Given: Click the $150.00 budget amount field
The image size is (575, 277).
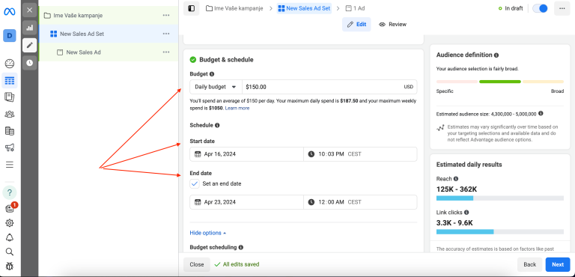Looking at the screenshot, I should [x=329, y=87].
